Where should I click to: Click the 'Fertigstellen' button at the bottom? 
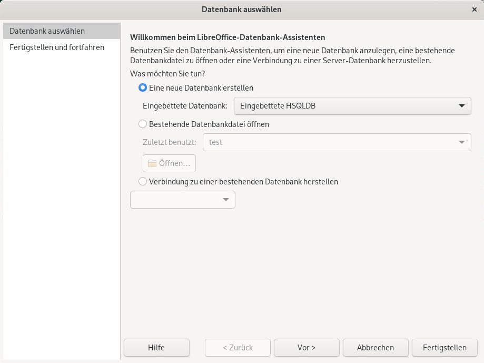tap(445, 348)
